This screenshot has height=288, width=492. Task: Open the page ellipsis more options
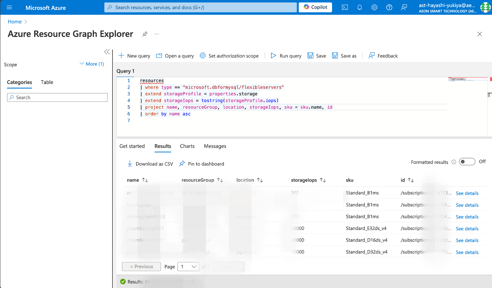coord(157,34)
